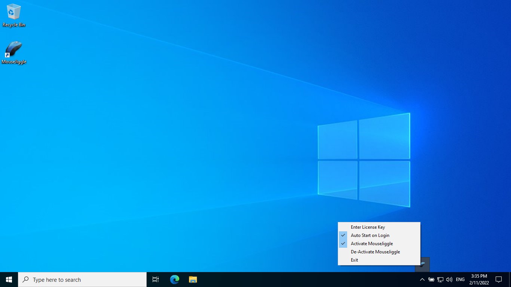This screenshot has width=511, height=287.
Task: Click the MouseJiggle system tray icon
Action: pos(422,264)
